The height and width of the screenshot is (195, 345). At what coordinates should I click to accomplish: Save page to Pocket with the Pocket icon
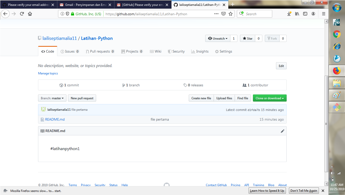(223, 14)
